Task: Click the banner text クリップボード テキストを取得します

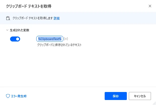Action: click(x=32, y=18)
